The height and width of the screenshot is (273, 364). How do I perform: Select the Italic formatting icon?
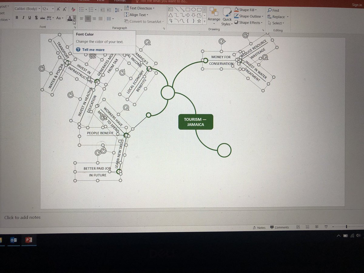point(23,18)
